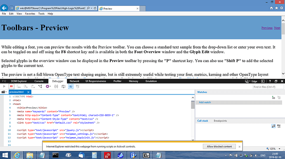
Task: Open the Help menu
Action: [x=50, y=14]
